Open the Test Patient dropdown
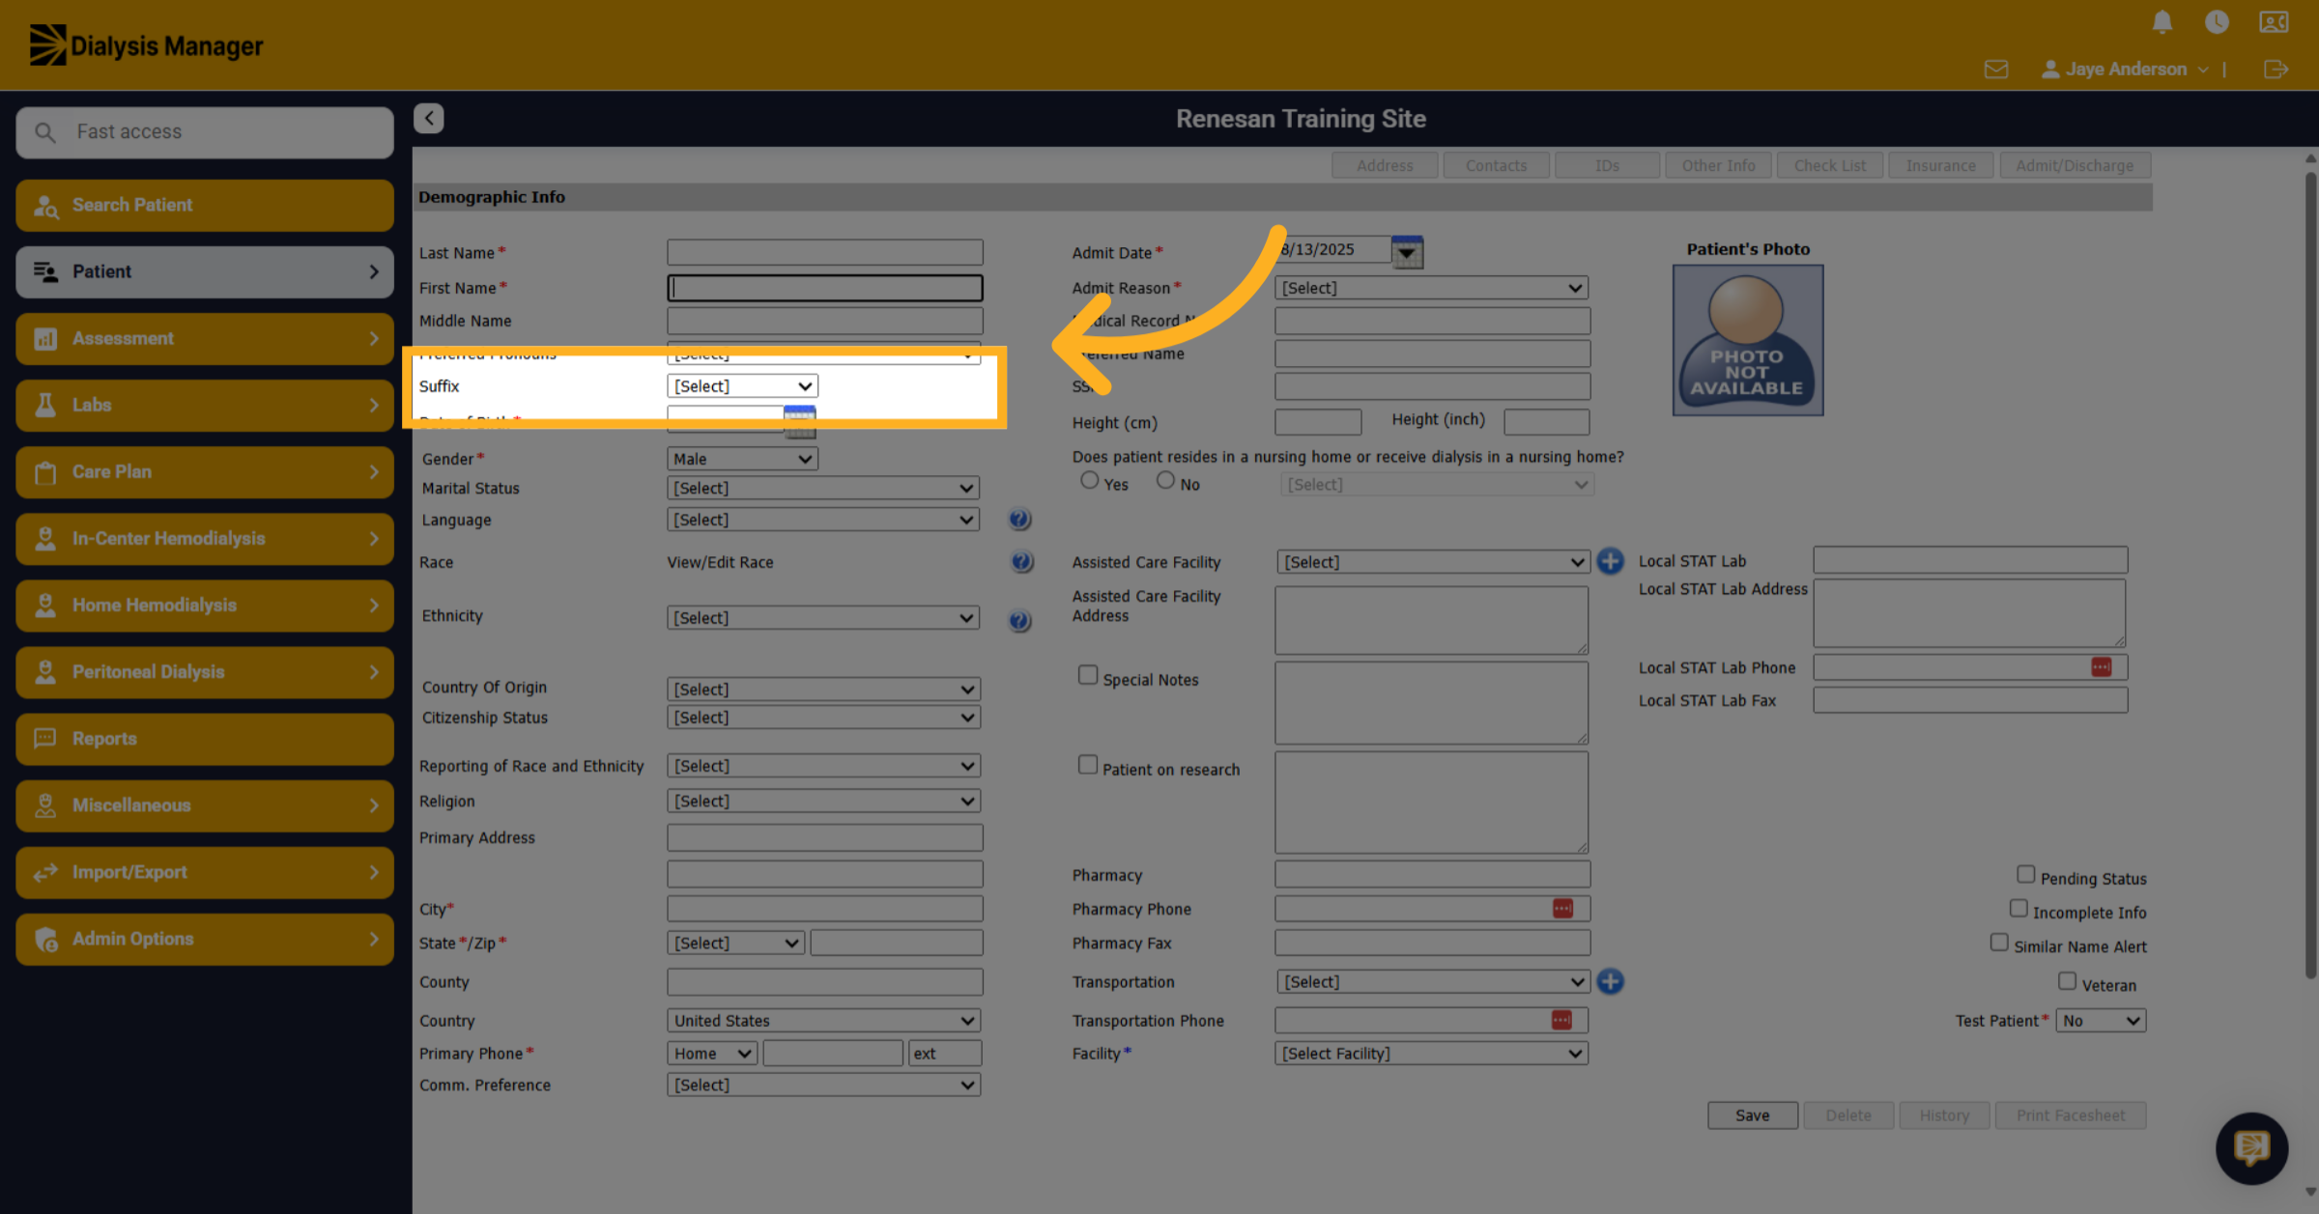This screenshot has height=1214, width=2319. pos(2101,1021)
